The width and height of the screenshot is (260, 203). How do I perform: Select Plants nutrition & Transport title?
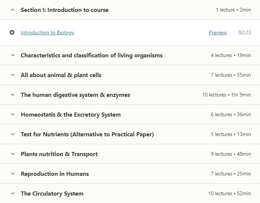point(59,154)
